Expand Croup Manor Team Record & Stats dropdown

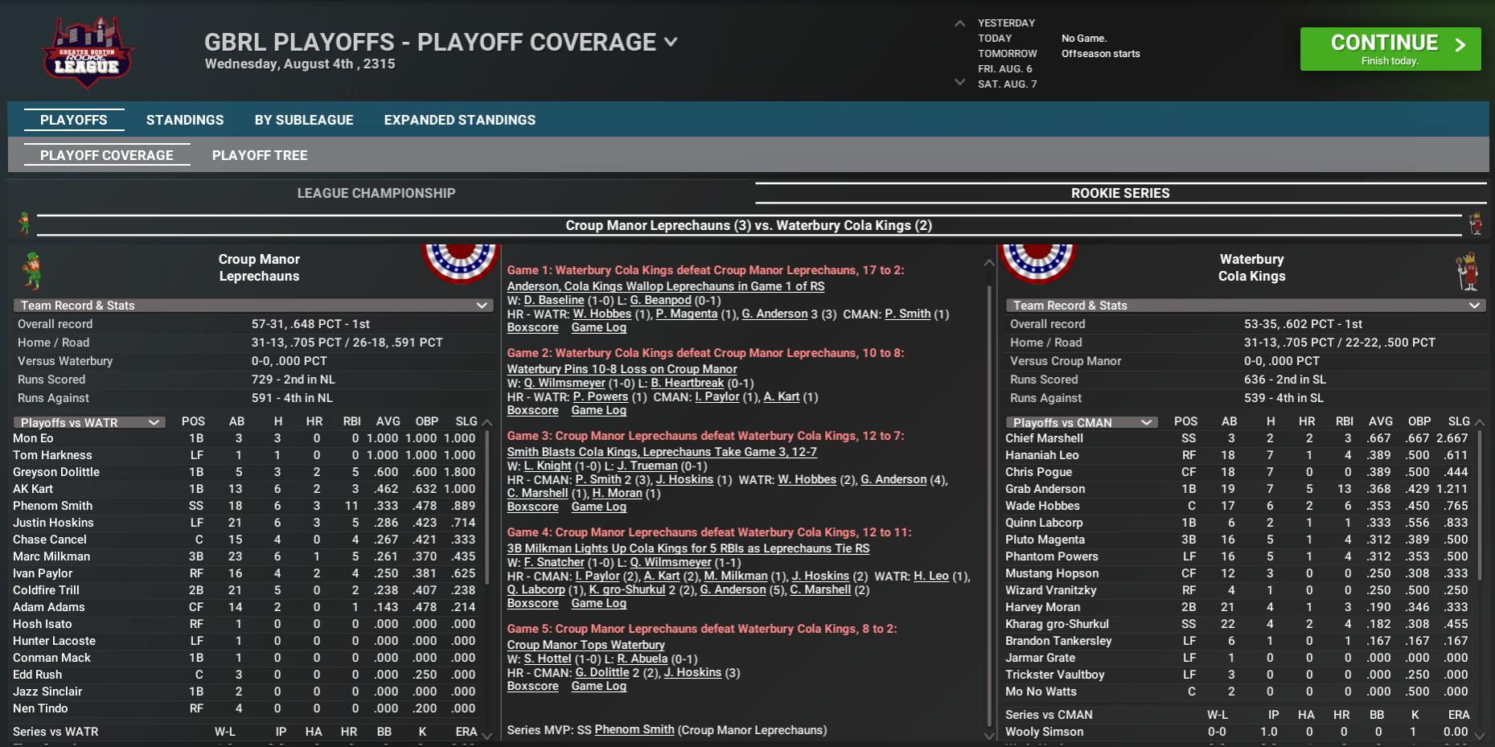click(x=482, y=306)
